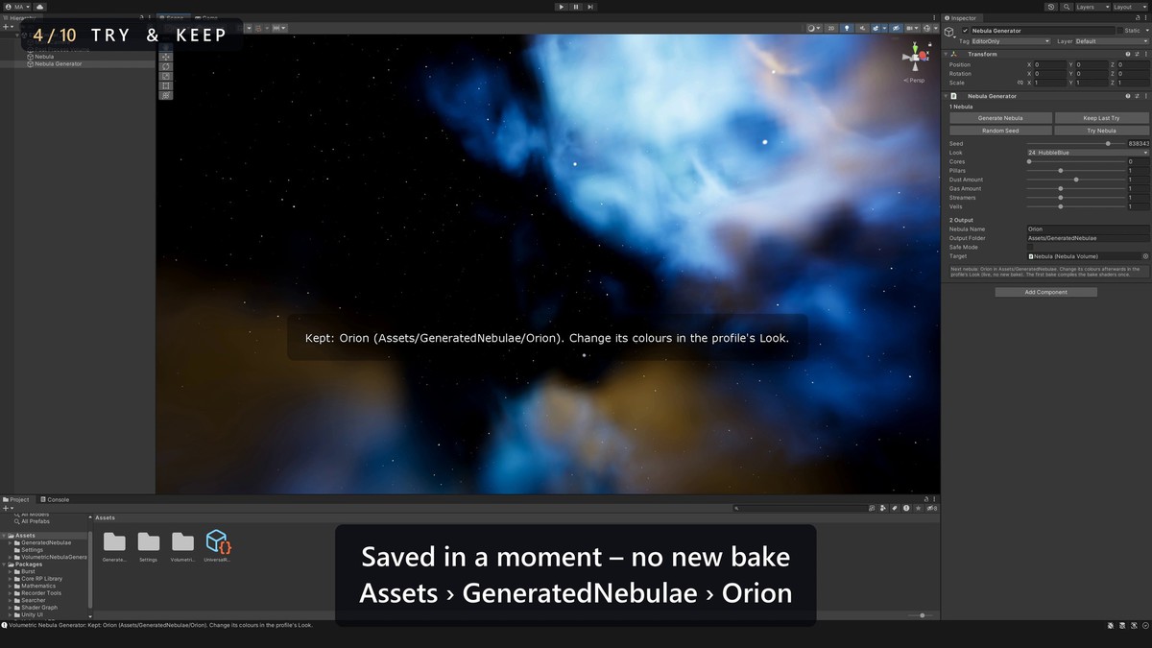Click the Seed slider handle
1152x648 pixels.
1108,143
